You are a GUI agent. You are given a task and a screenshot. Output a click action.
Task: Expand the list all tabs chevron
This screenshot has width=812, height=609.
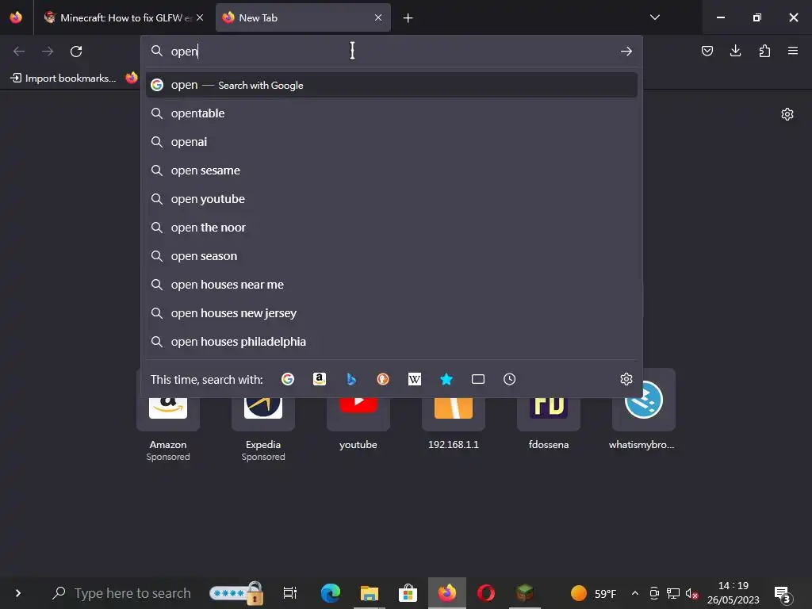[654, 17]
